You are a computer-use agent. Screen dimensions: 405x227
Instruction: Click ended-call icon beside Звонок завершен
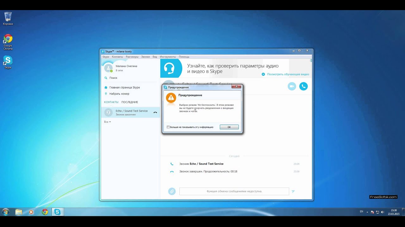pyautogui.click(x=172, y=172)
